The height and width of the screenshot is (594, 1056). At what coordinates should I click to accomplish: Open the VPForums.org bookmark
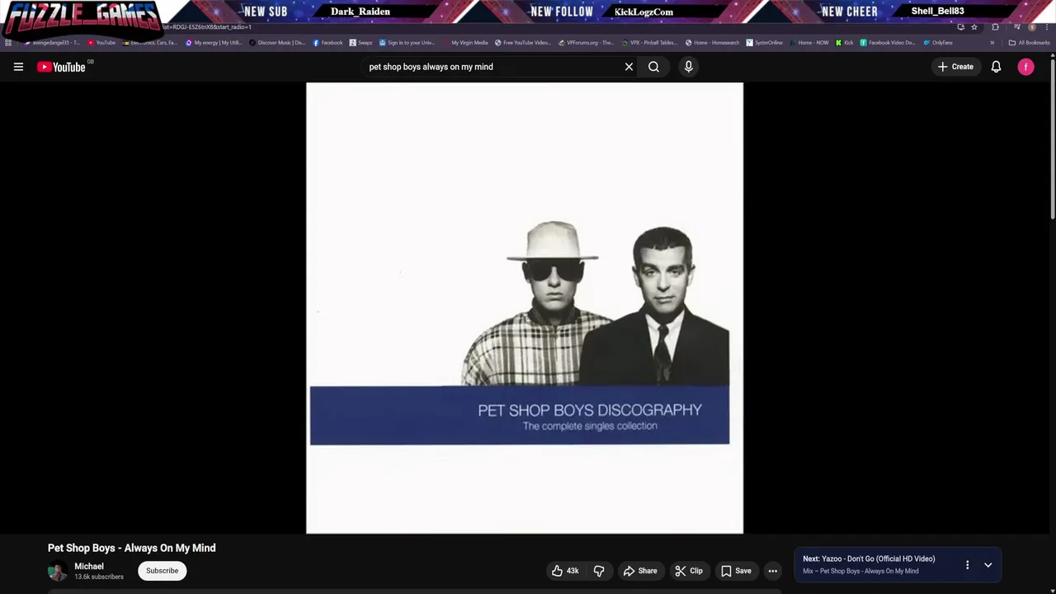[x=587, y=43]
